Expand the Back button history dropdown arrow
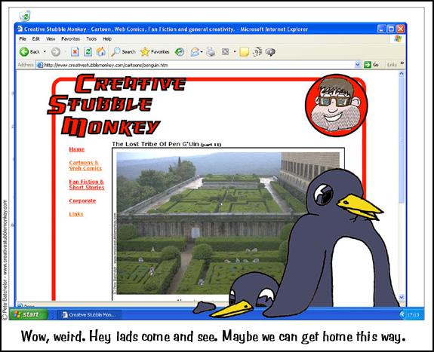Viewport: 434px width, 352px height. point(45,52)
